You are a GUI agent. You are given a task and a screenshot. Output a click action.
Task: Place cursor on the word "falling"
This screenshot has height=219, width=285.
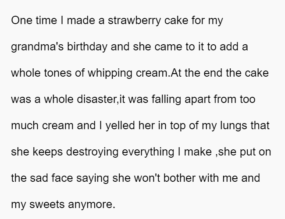point(166,99)
